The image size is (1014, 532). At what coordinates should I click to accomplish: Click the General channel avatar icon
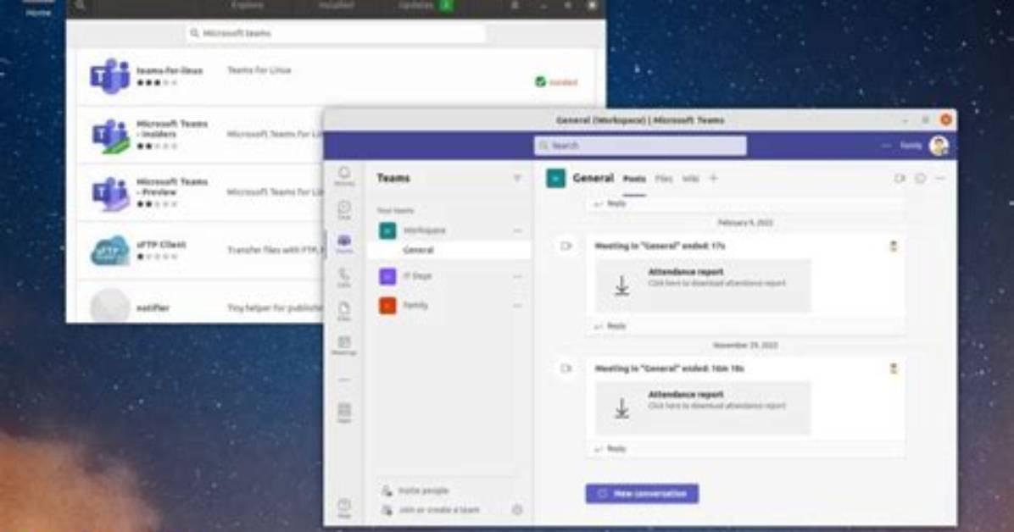pyautogui.click(x=555, y=179)
